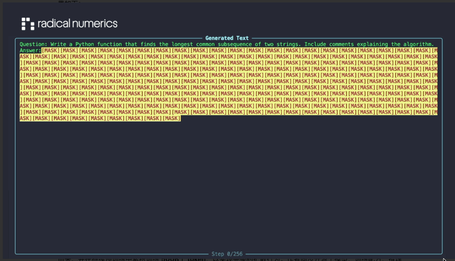The height and width of the screenshot is (261, 455).
Task: Click the Step 0/256 progress counter
Action: tap(228, 254)
